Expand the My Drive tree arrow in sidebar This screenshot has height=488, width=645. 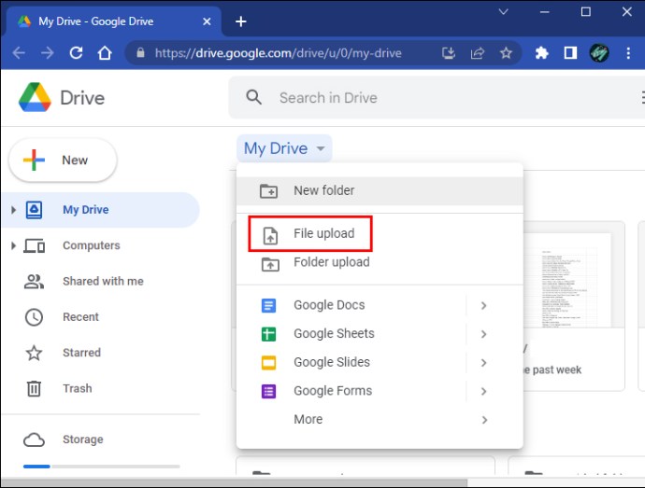click(x=13, y=210)
